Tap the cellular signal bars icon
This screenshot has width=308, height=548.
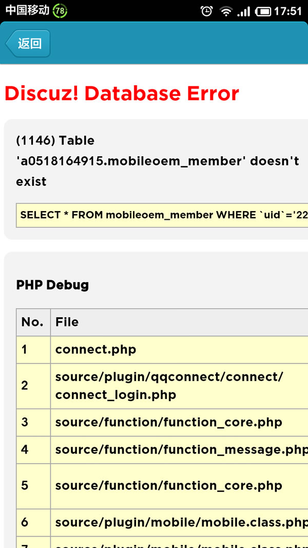tap(243, 11)
